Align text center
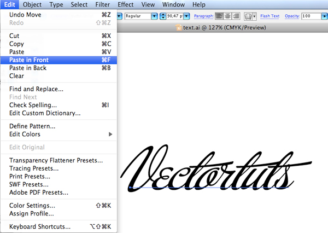The image size is (328, 233). click(x=227, y=16)
